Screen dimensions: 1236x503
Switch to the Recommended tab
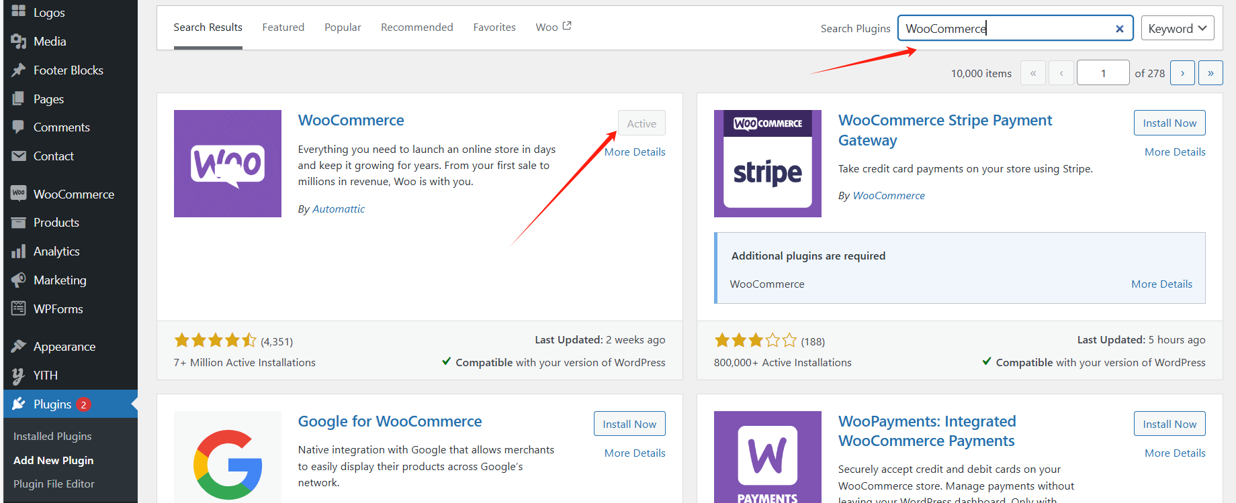click(x=417, y=27)
